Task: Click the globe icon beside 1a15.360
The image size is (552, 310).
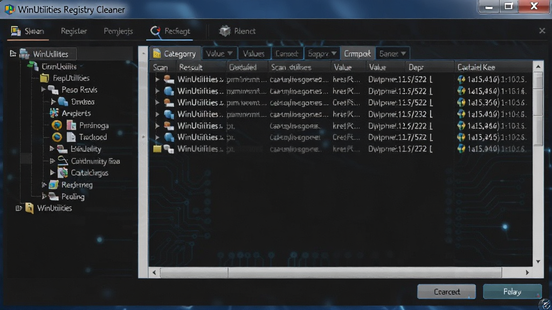Action: pos(461,103)
